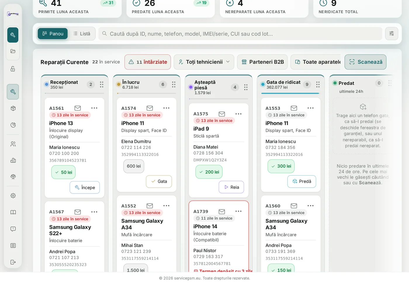This screenshot has width=409, height=284.
Task: Switch to the Panou board view
Action: pos(53,34)
